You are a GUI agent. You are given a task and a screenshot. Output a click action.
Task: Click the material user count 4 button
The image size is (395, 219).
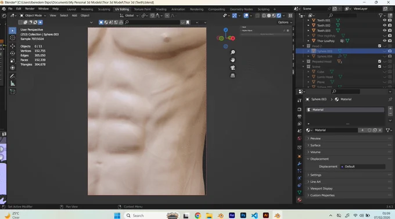point(362,130)
